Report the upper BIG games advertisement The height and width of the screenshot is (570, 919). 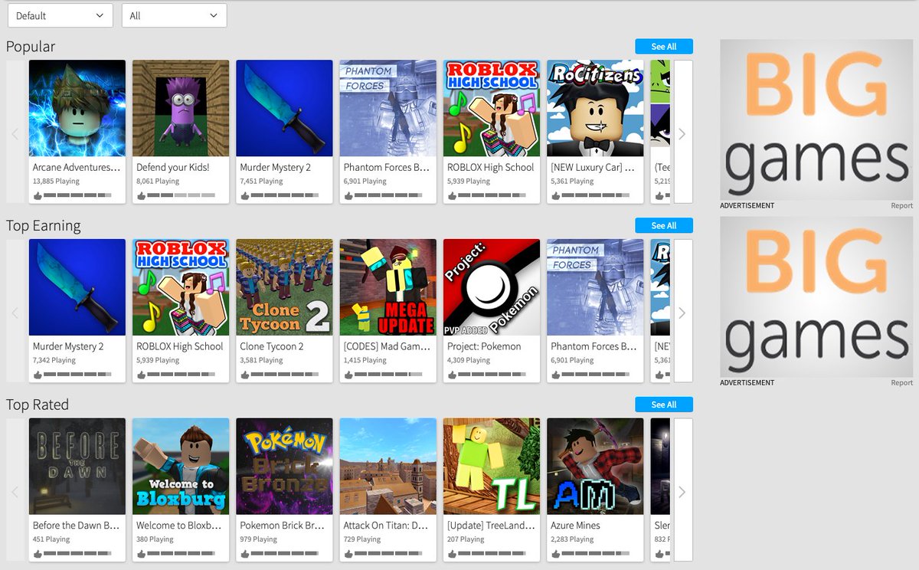click(901, 205)
